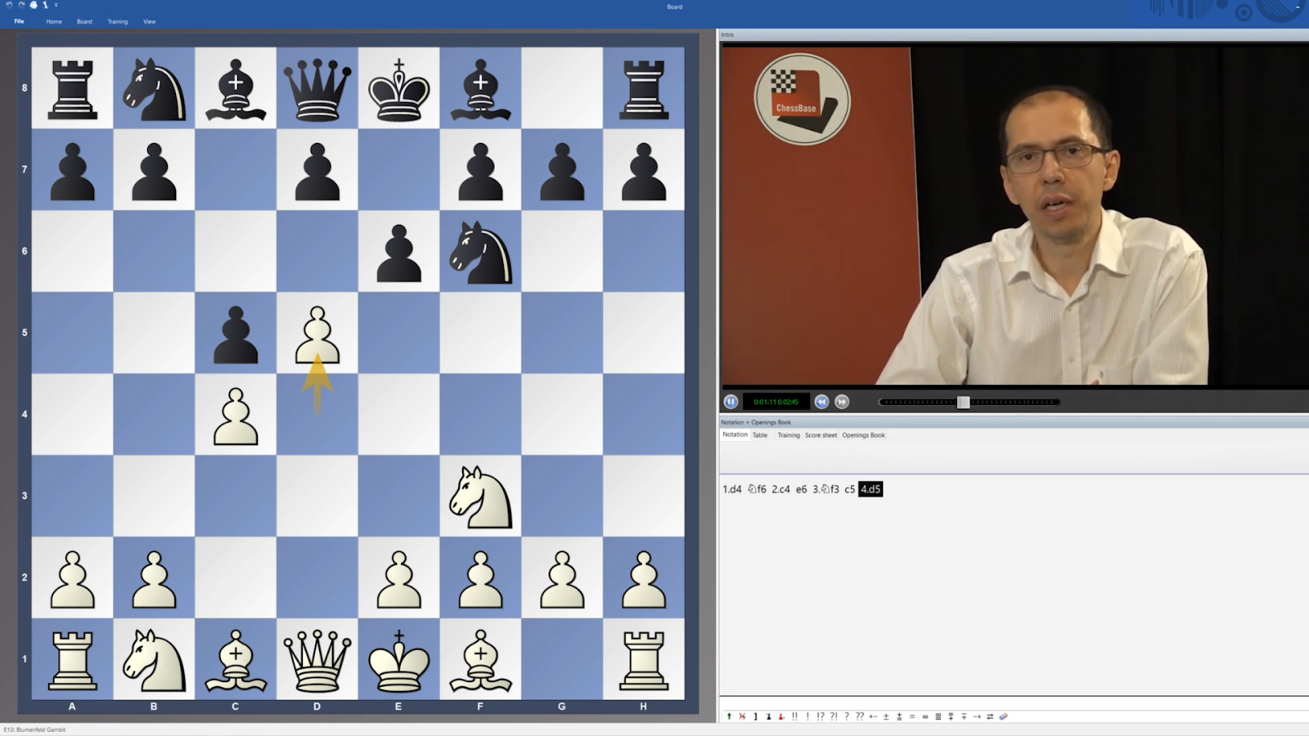This screenshot has width=1309, height=736.
Task: Open the Training ribbon tab
Action: (x=117, y=21)
